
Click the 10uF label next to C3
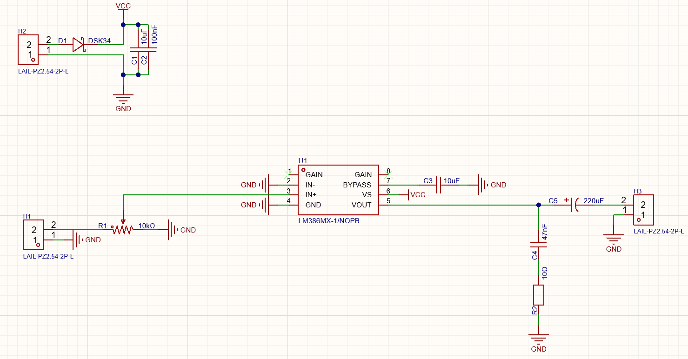point(452,180)
